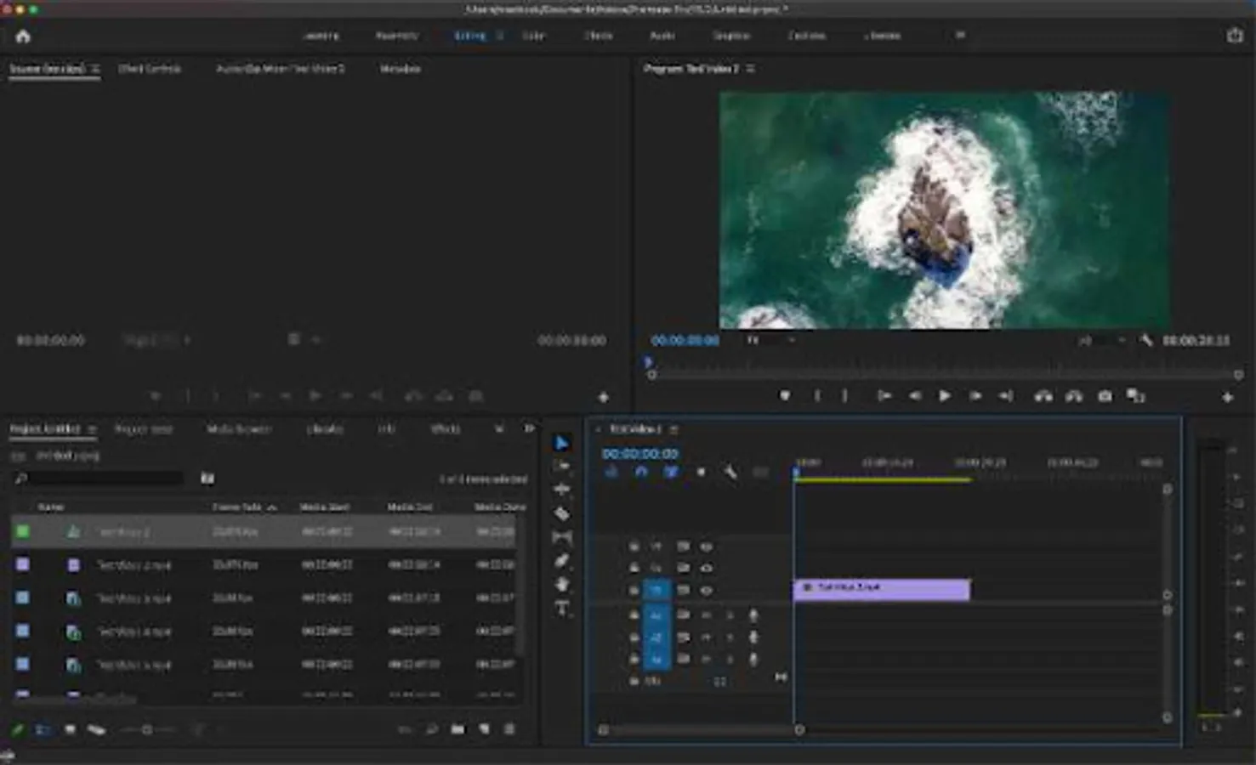Click the Export Frame camera icon
This screenshot has height=765, width=1256.
[x=1105, y=396]
